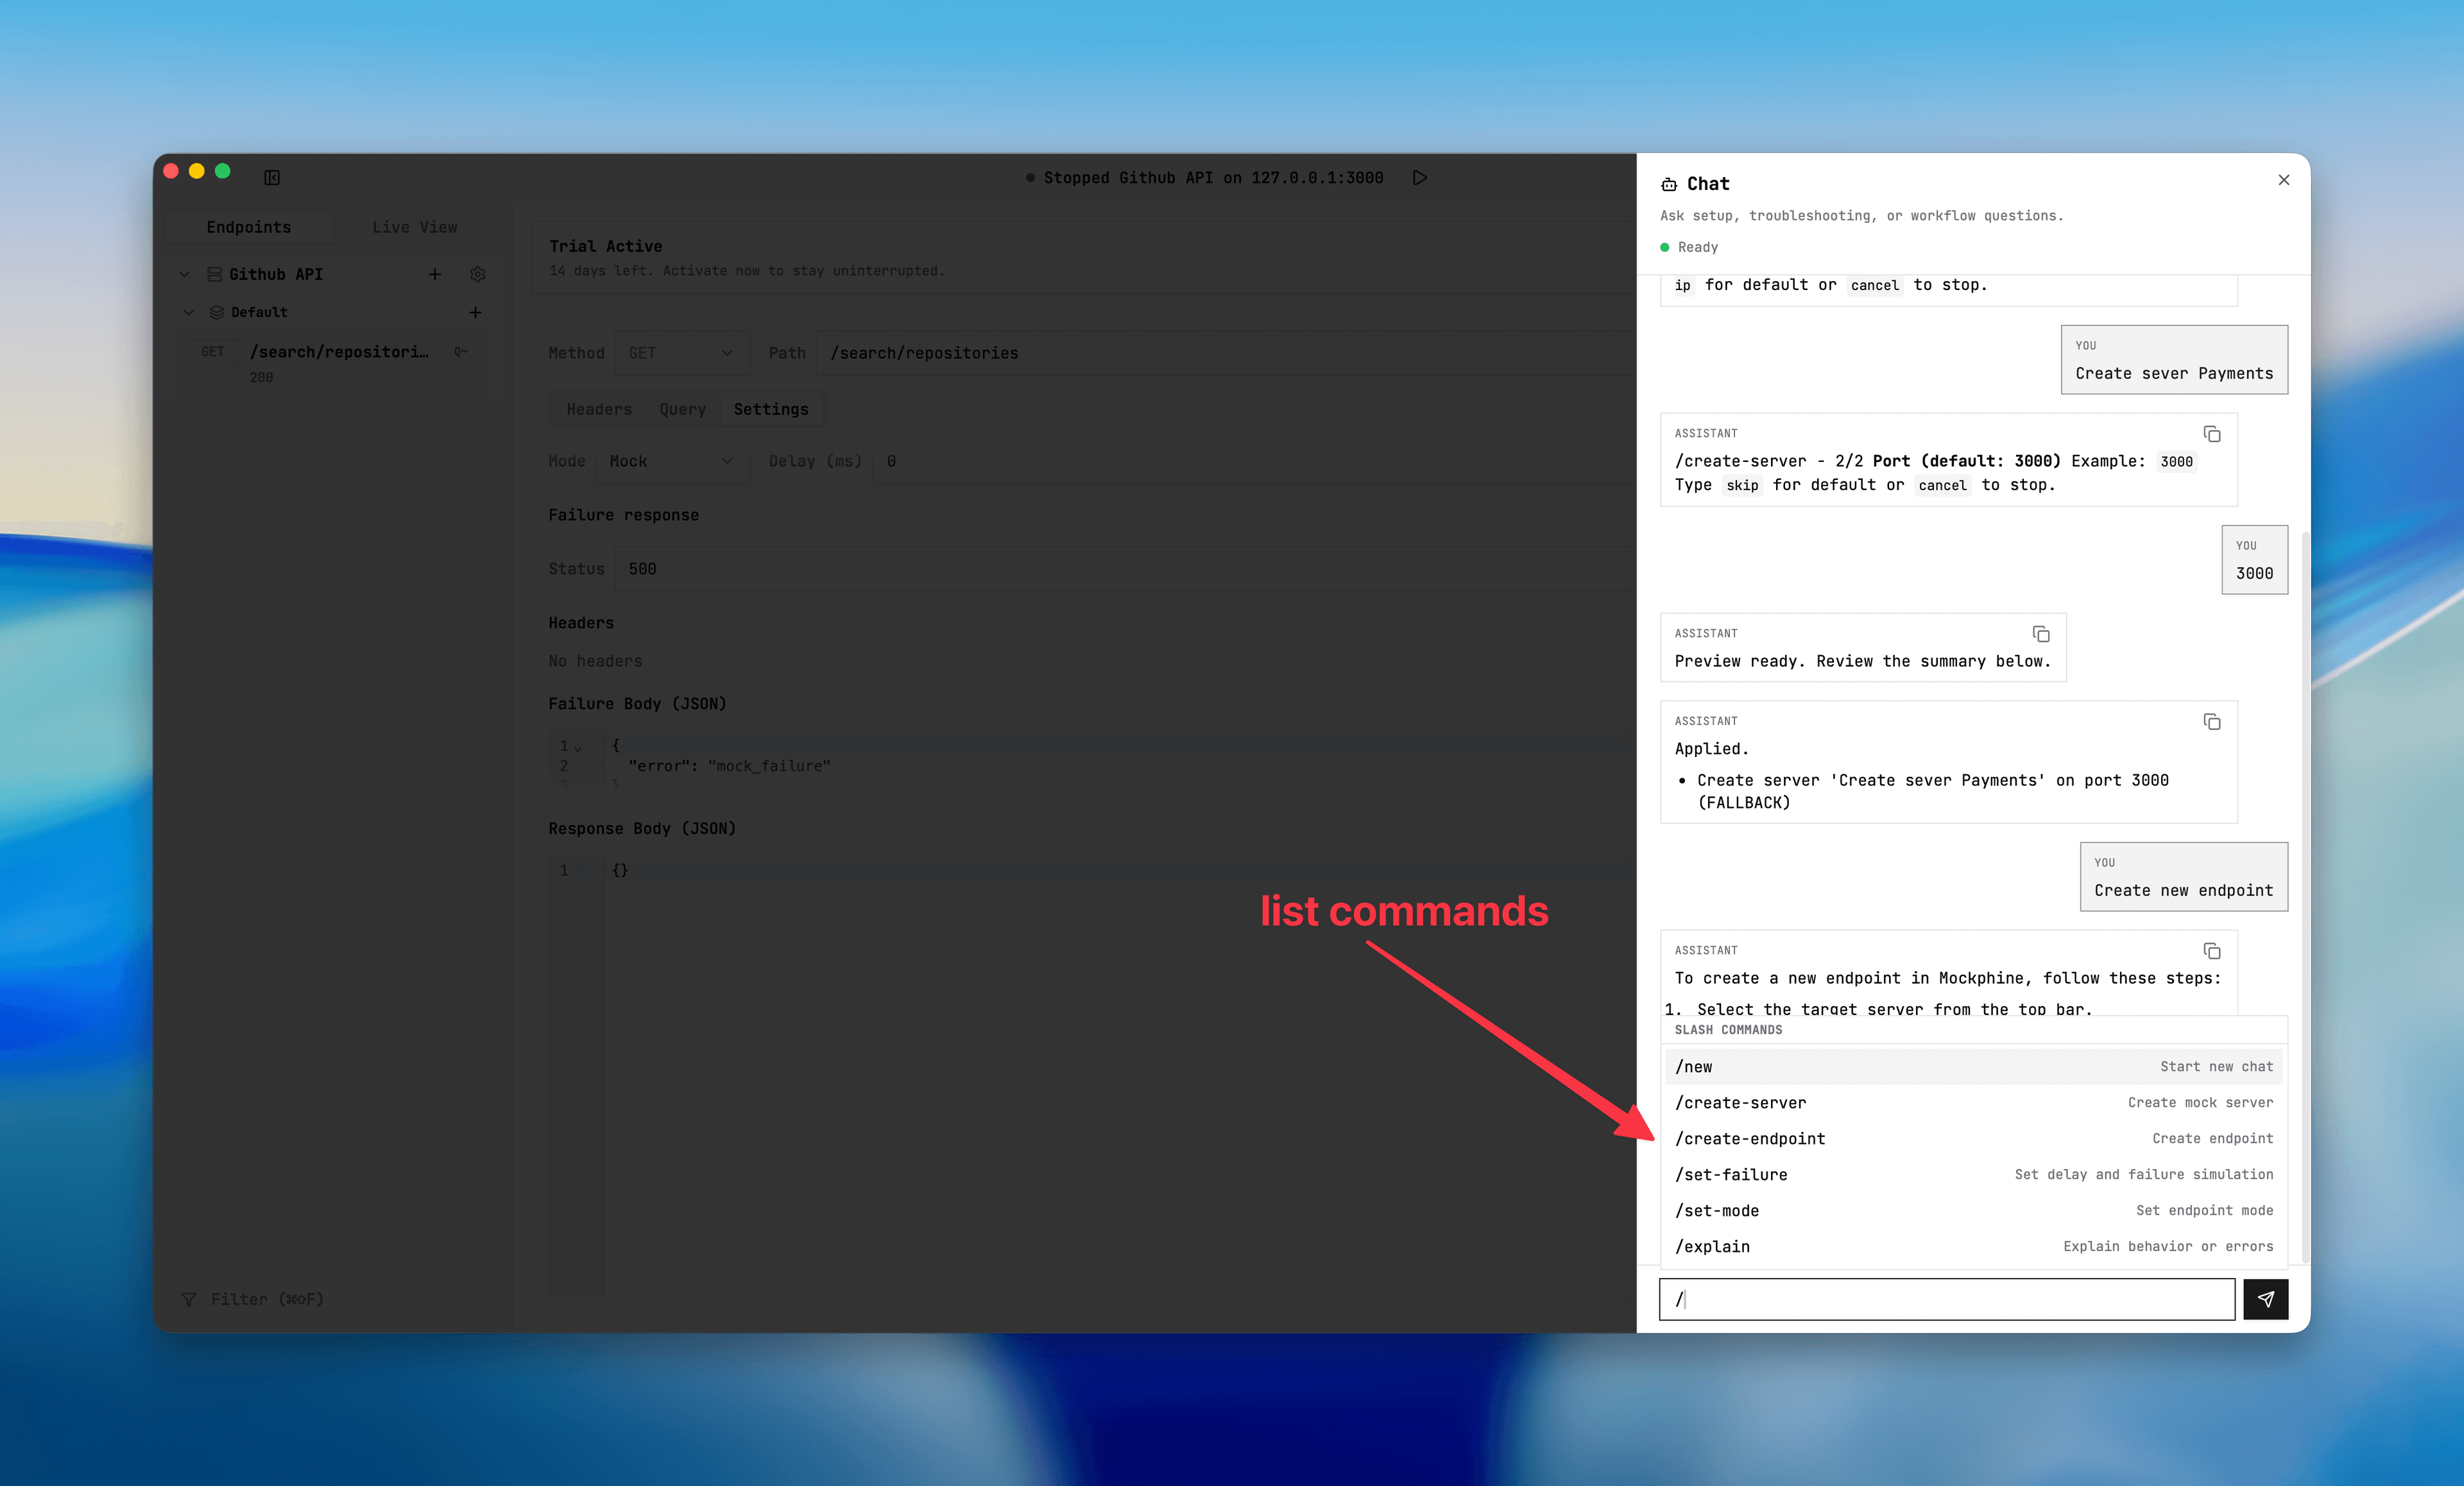Open settings for the Github API server
Screen dimensions: 2464x1486
pyautogui.click(x=478, y=274)
